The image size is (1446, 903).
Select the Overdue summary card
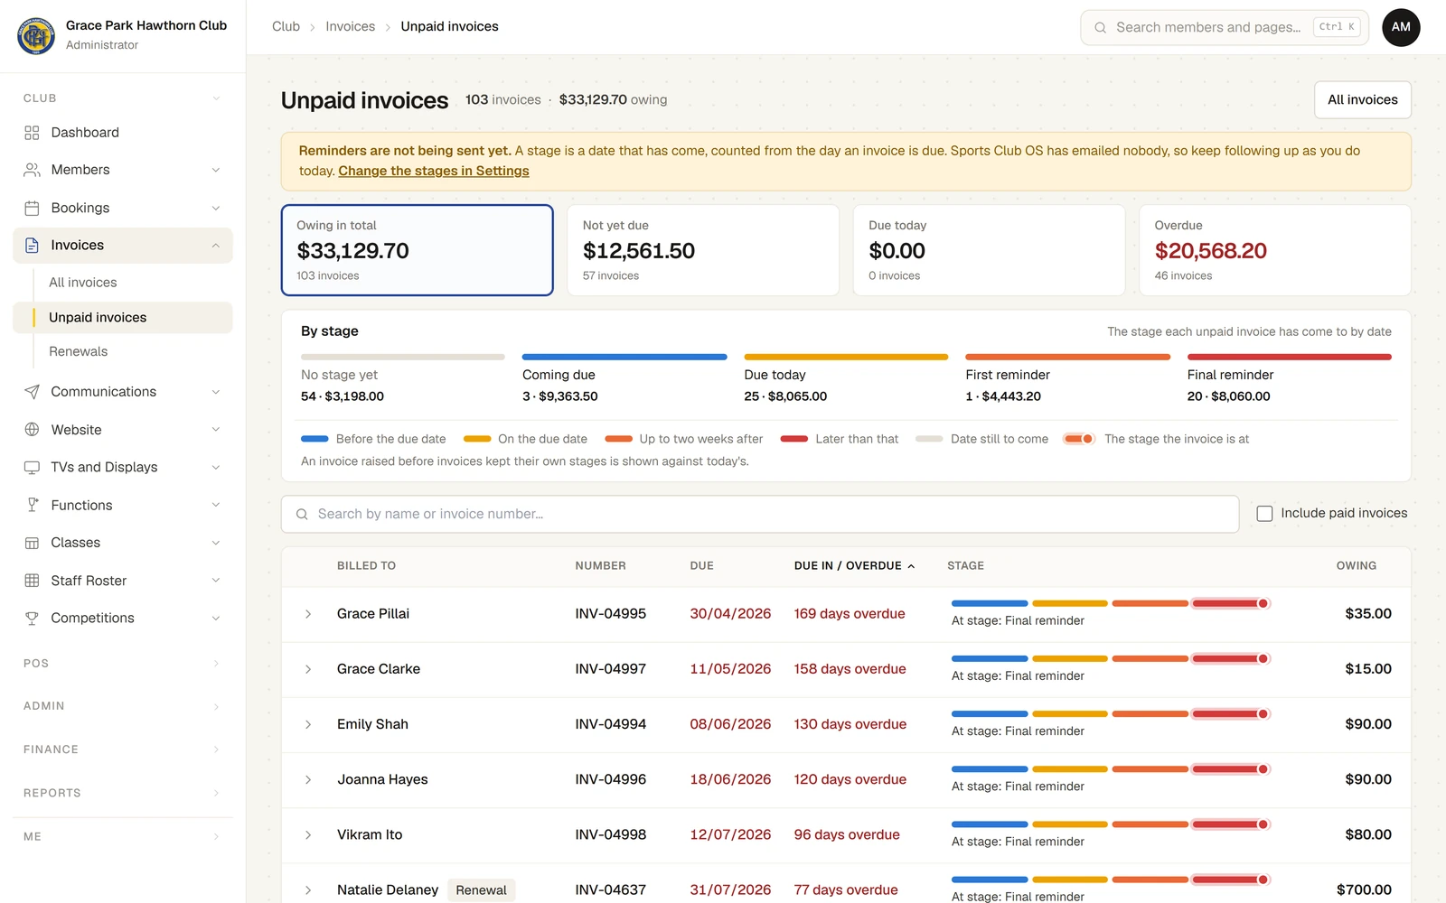[x=1274, y=250]
